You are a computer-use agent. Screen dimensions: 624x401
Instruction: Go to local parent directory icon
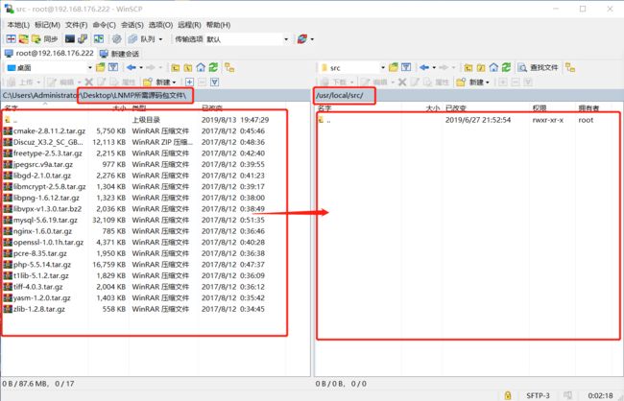coord(175,67)
